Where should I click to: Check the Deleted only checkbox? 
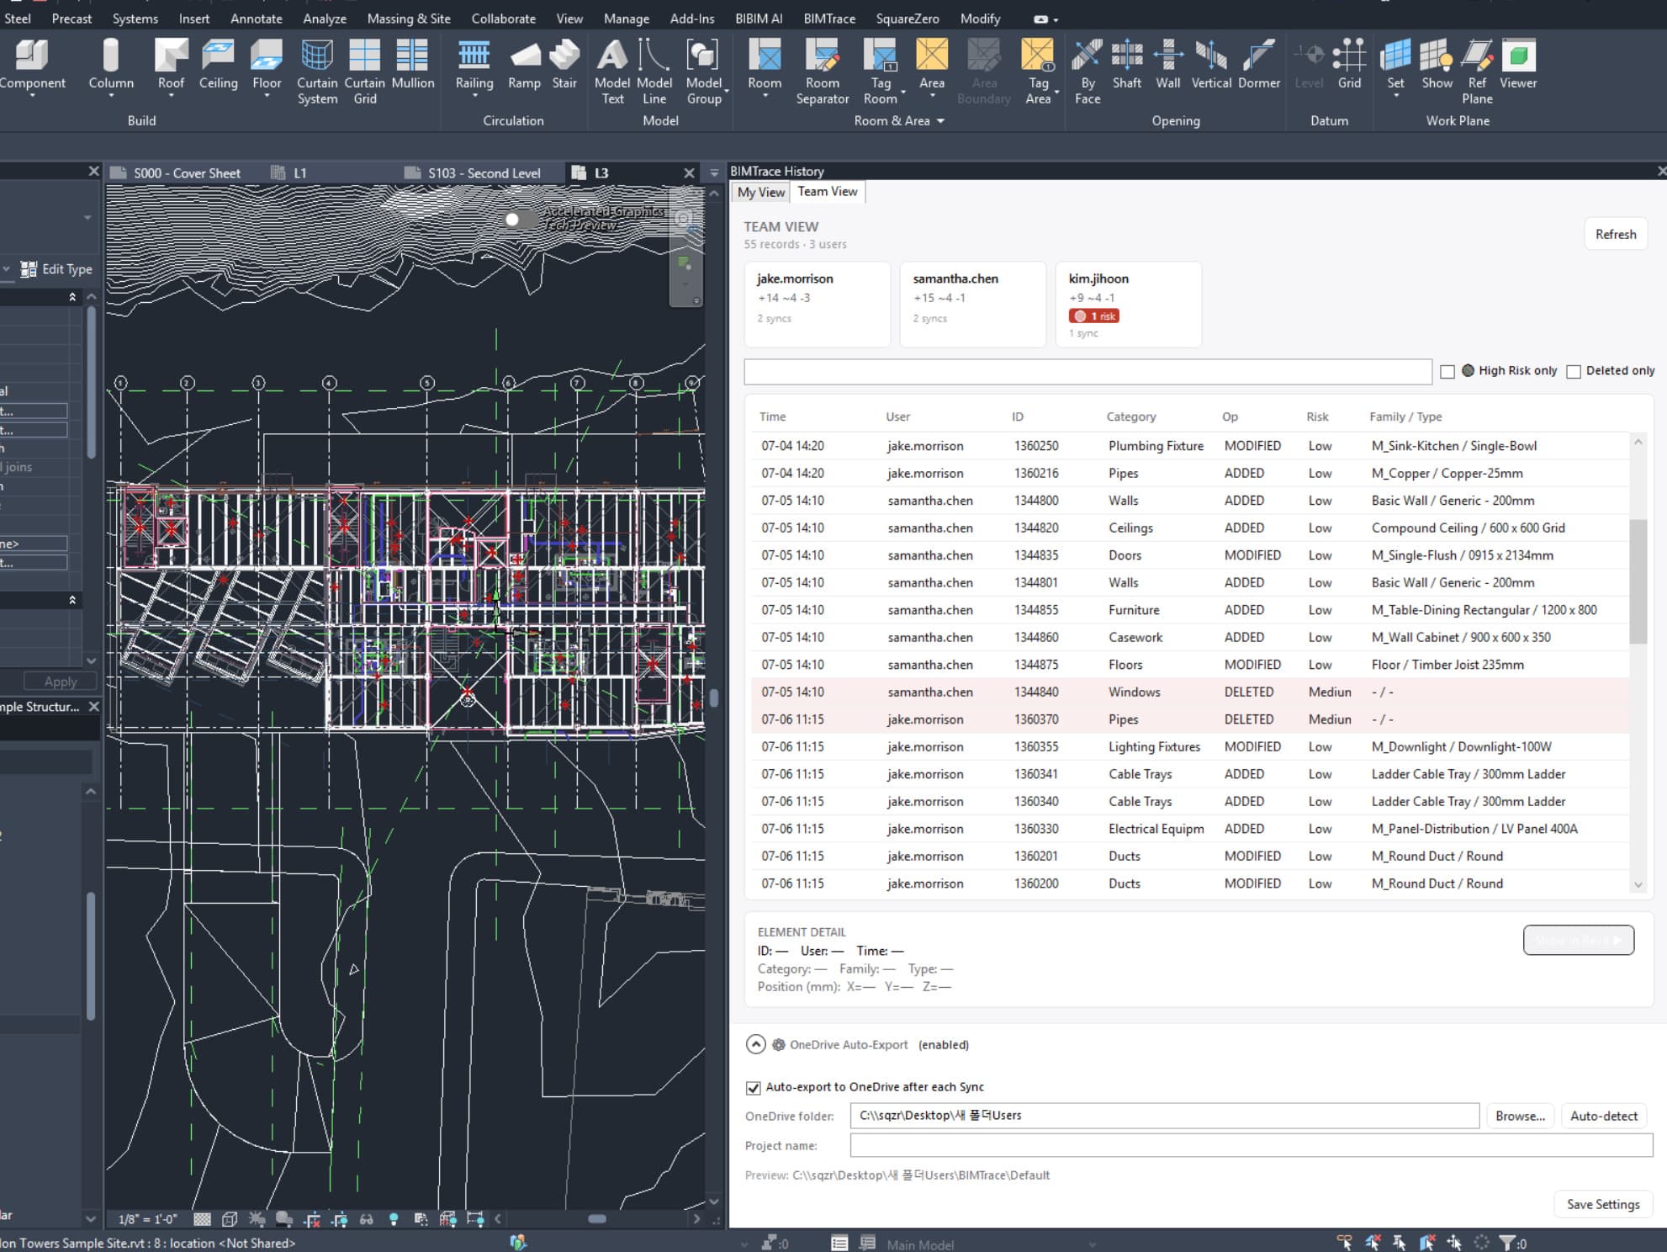(x=1574, y=371)
